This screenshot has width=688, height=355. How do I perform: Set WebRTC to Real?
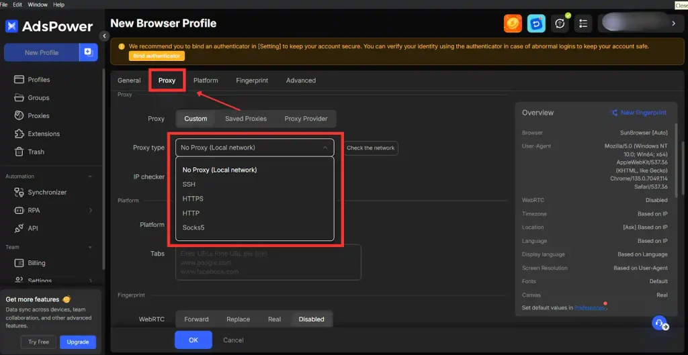click(x=274, y=319)
